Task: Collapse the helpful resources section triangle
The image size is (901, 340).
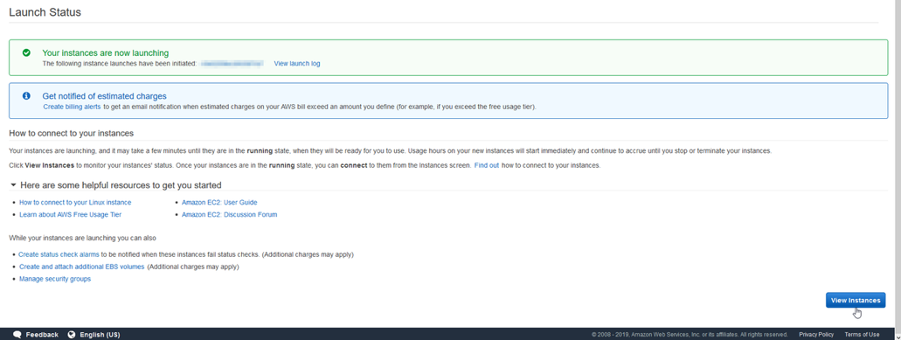Action: click(13, 185)
